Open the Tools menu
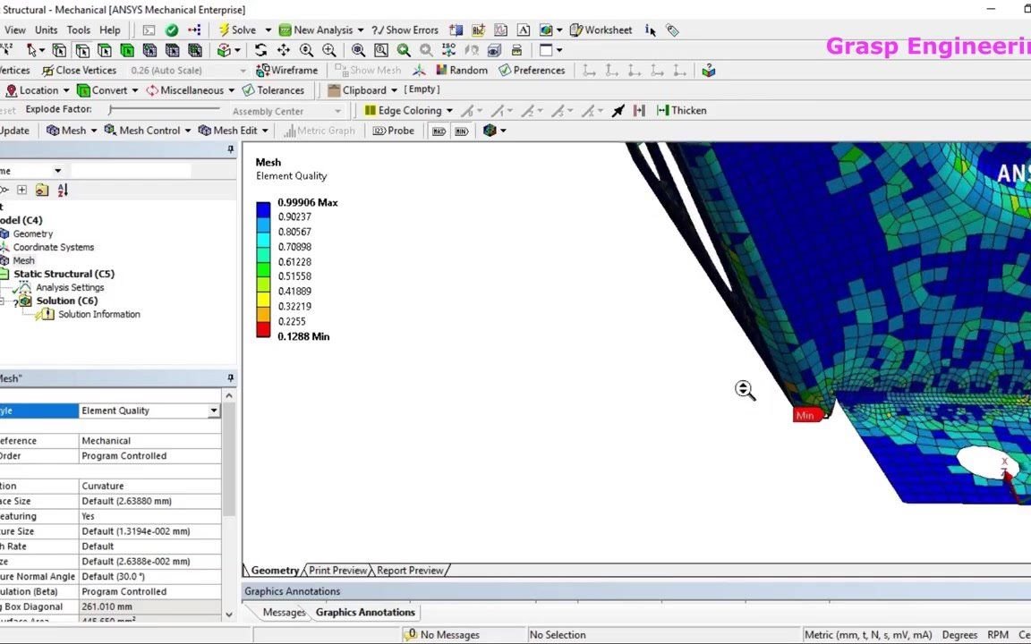 click(x=78, y=30)
